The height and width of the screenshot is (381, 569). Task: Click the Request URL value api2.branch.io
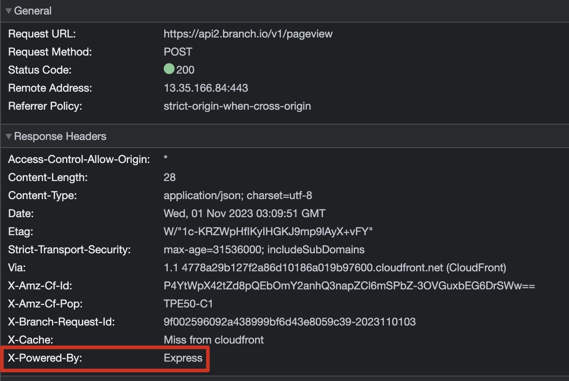click(248, 34)
